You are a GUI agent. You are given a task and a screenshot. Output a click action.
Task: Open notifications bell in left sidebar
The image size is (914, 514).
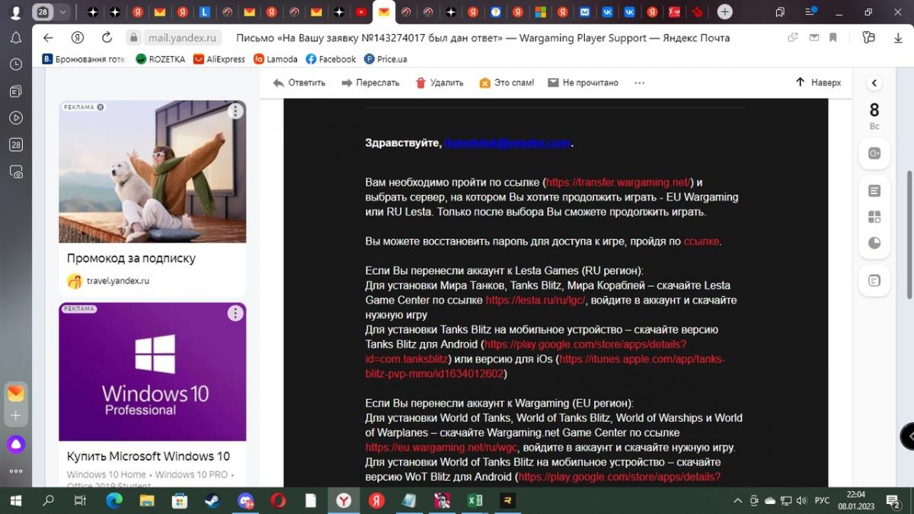coord(16,38)
